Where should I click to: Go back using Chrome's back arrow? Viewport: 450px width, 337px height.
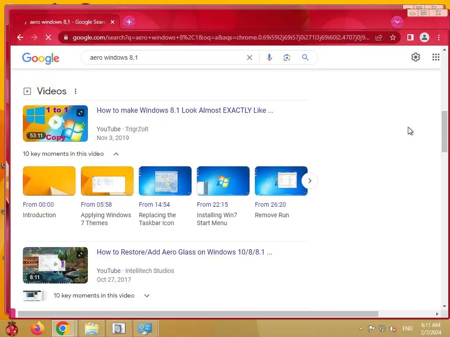pos(20,38)
